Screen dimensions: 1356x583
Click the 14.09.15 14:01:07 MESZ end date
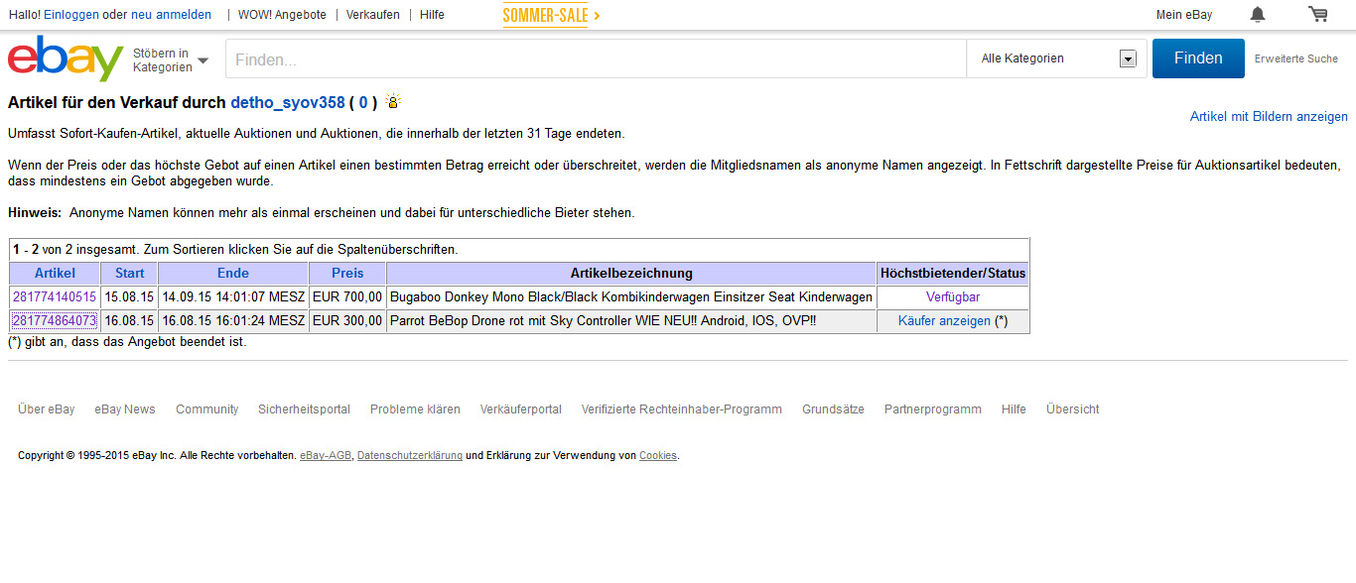coord(233,296)
